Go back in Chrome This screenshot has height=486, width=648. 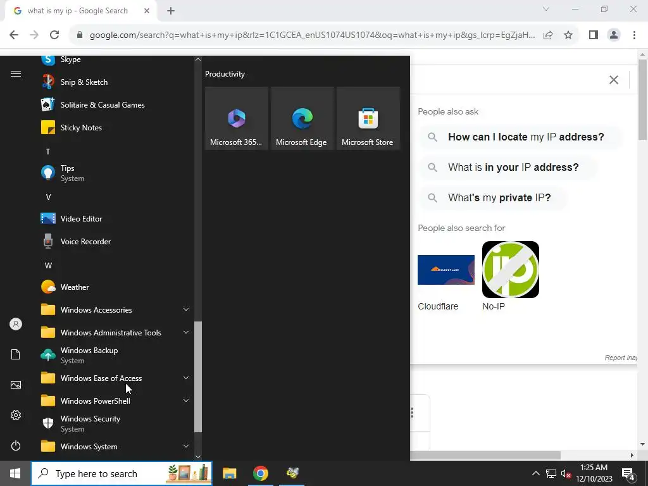(x=14, y=35)
